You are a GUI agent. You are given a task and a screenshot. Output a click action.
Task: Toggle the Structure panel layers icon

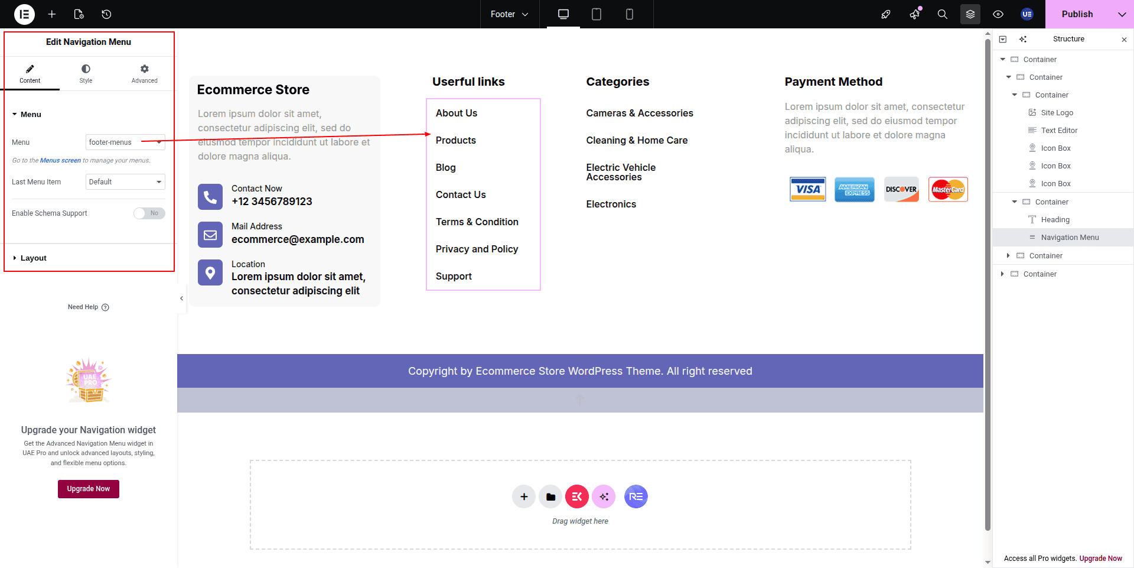(970, 14)
